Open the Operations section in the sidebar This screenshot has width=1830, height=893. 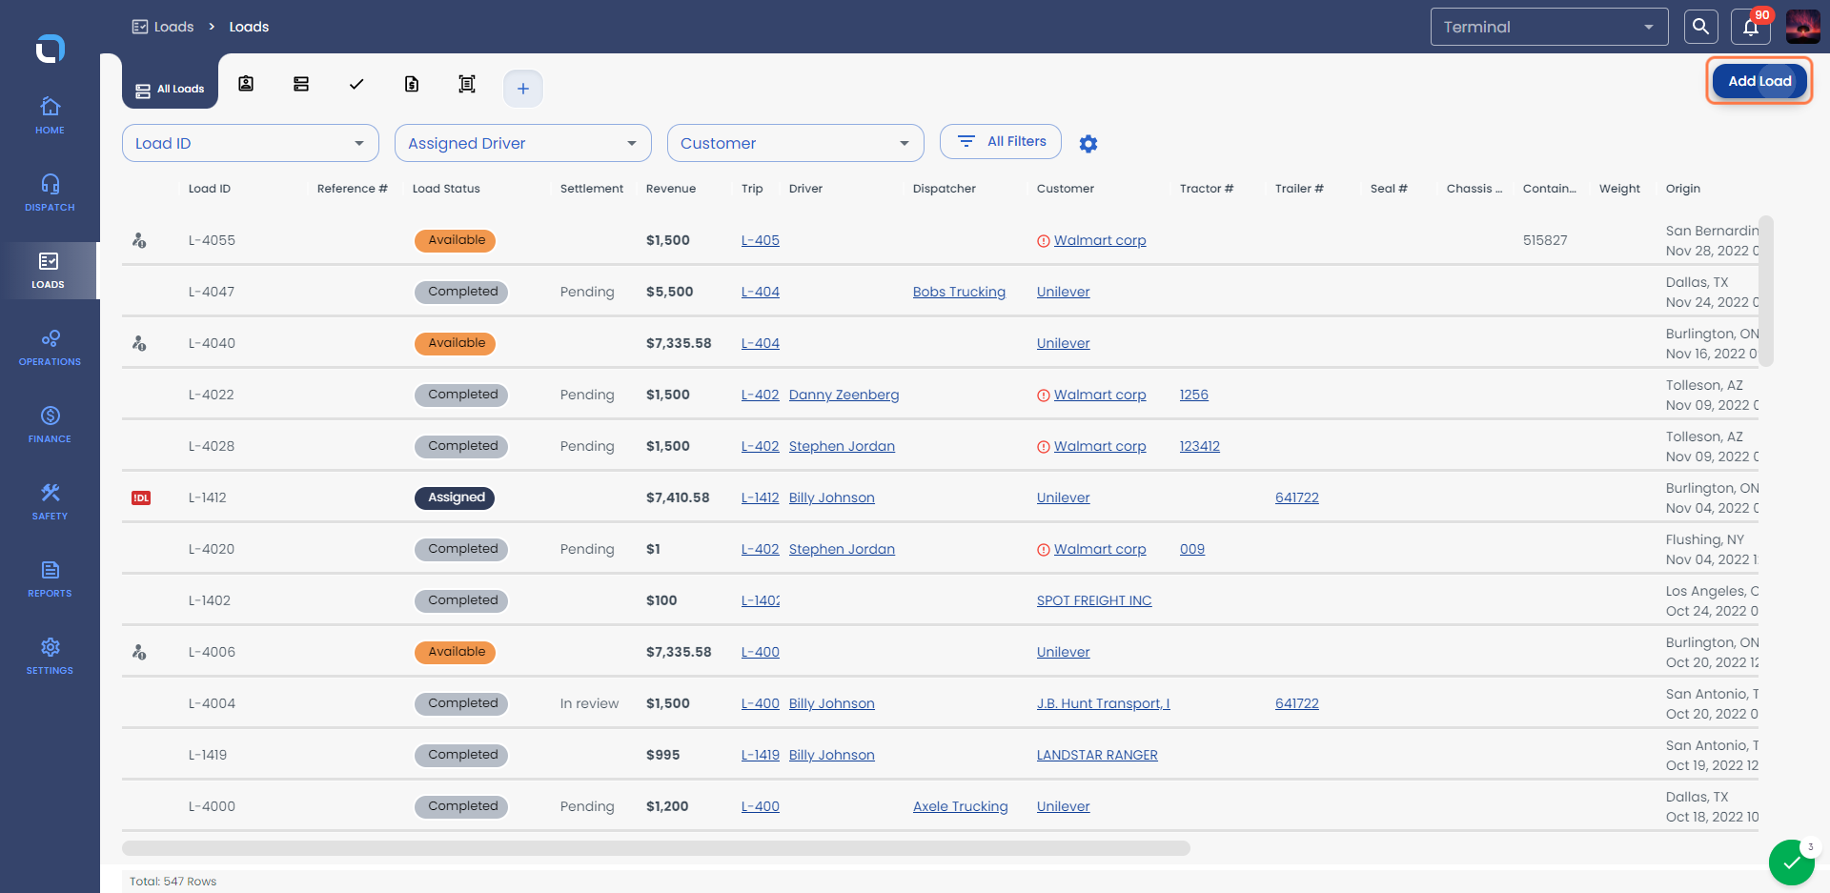tap(50, 347)
